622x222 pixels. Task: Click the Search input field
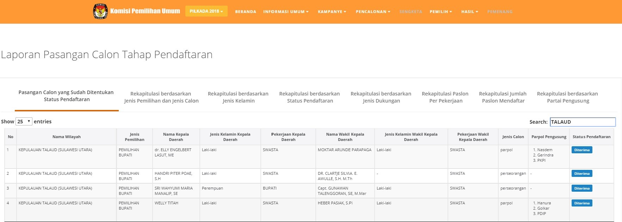coord(583,122)
